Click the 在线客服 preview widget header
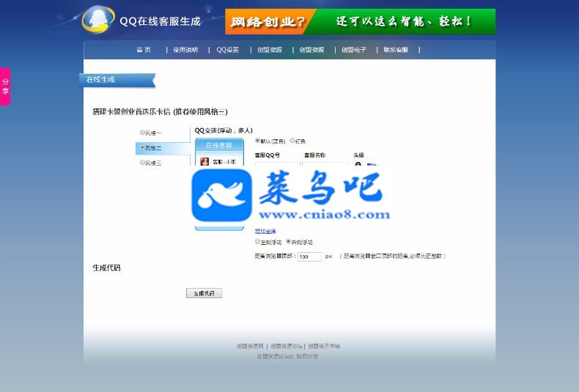579x392 pixels. pos(219,144)
